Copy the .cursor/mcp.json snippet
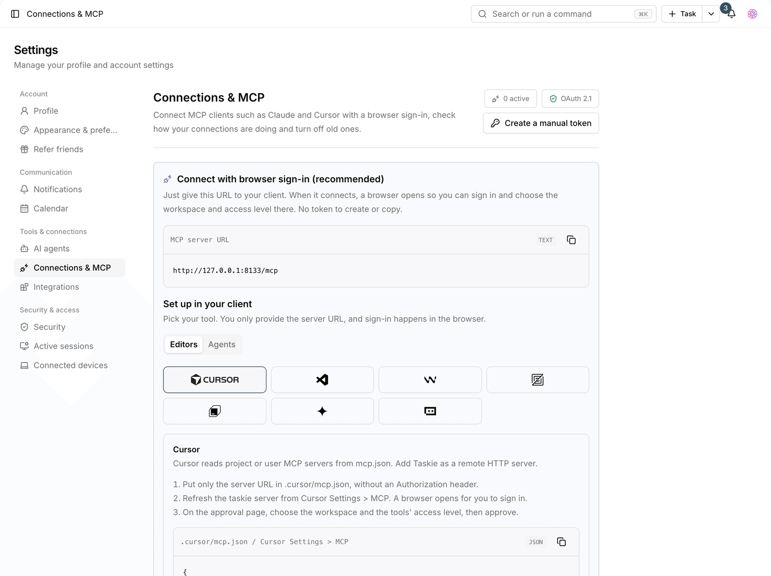The height and width of the screenshot is (576, 771). coord(561,542)
